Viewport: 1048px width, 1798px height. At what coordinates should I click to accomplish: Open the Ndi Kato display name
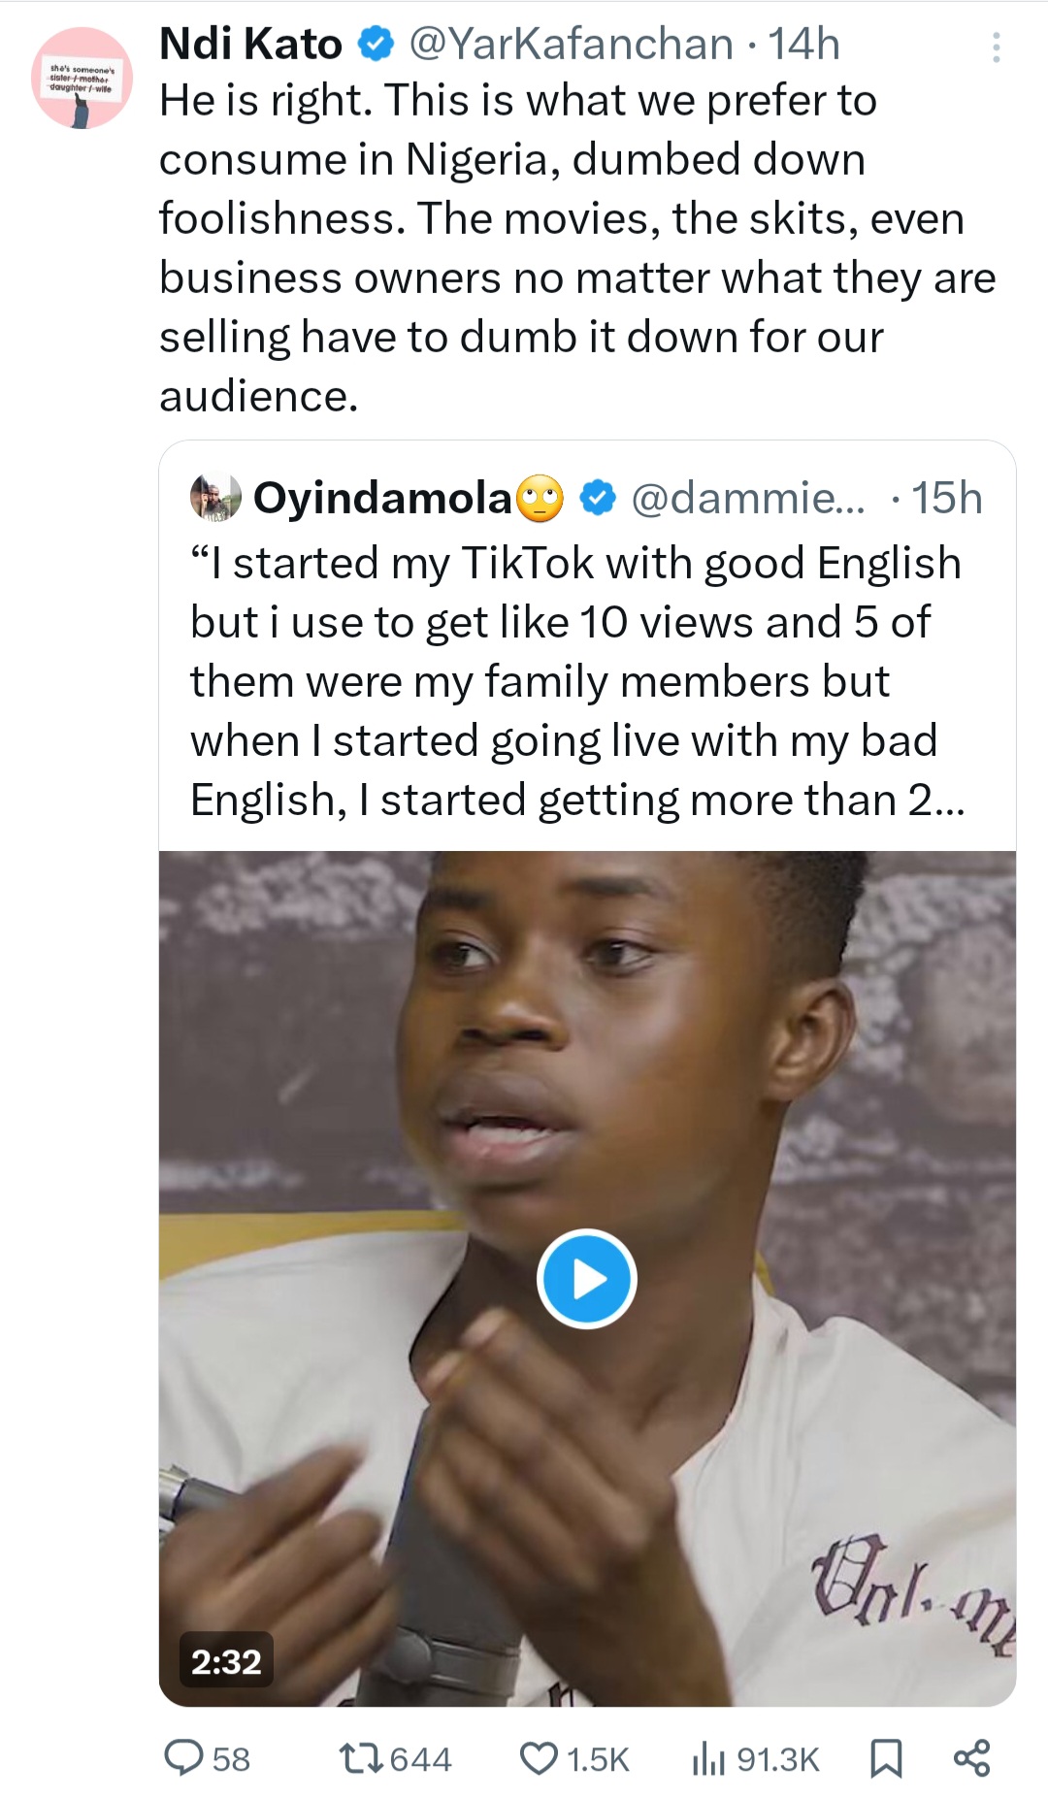pos(250,44)
